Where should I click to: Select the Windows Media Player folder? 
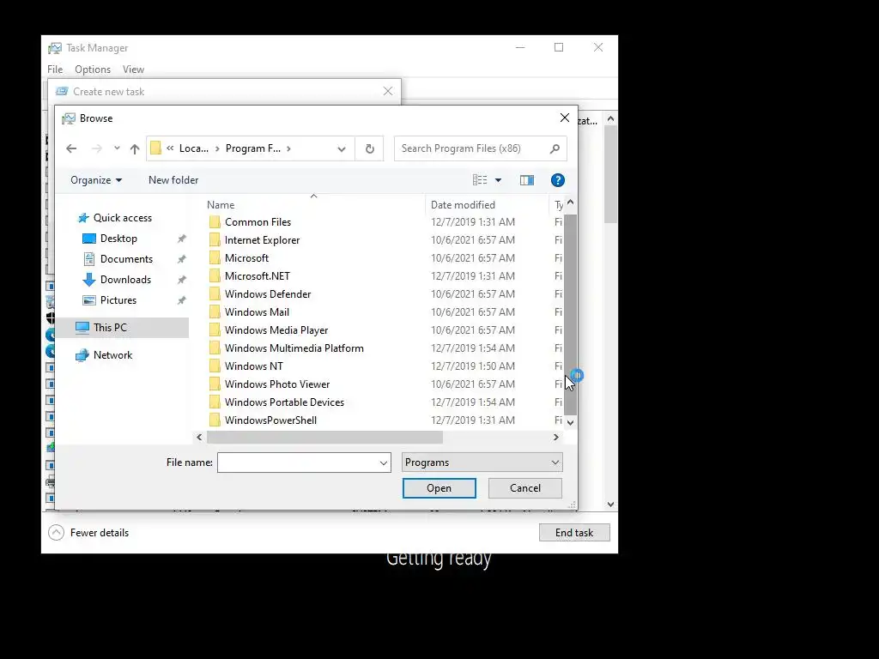click(276, 330)
